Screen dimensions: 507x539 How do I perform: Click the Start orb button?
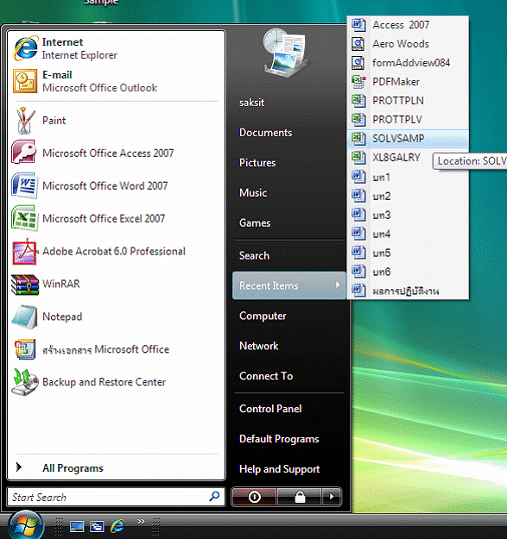pos(25,525)
